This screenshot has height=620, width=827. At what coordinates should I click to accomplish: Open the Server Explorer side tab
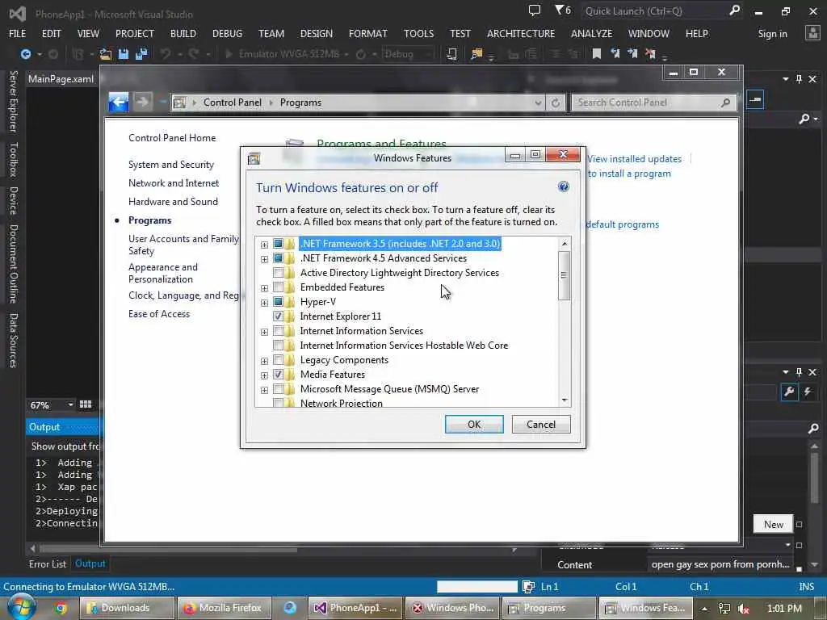[x=14, y=101]
